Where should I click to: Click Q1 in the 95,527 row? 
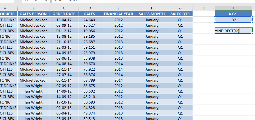click(x=180, y=25)
